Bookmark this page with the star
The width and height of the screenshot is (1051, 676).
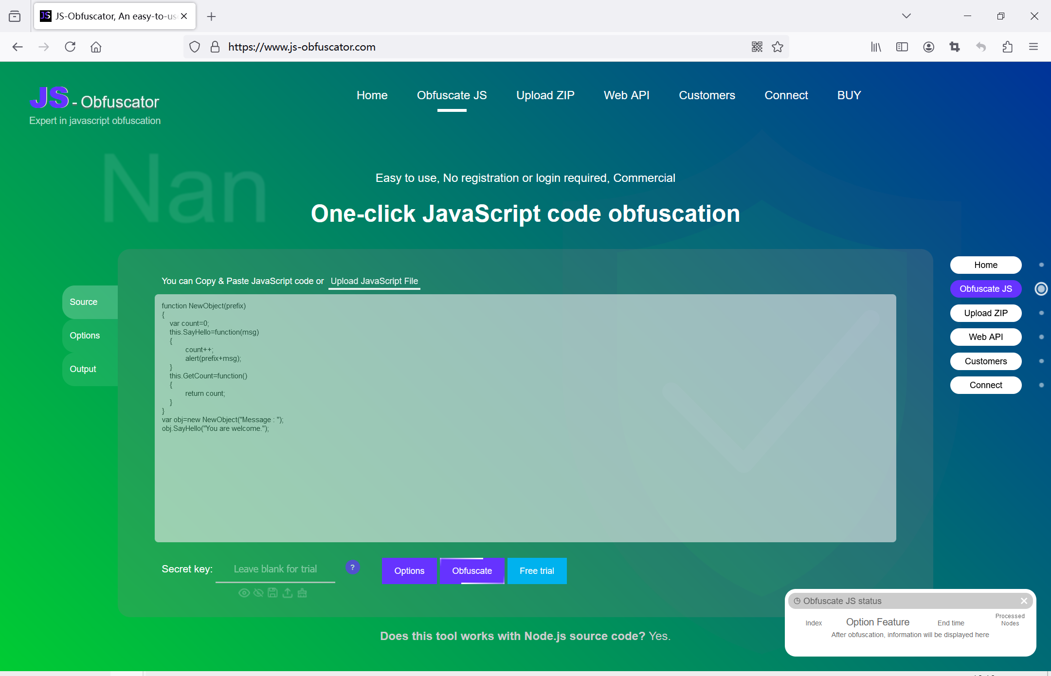pyautogui.click(x=778, y=47)
